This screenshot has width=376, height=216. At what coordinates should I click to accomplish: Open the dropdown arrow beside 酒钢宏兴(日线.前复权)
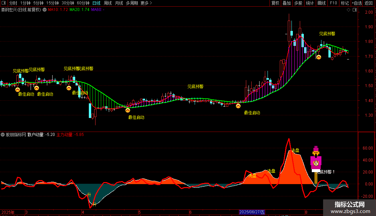click(45, 10)
